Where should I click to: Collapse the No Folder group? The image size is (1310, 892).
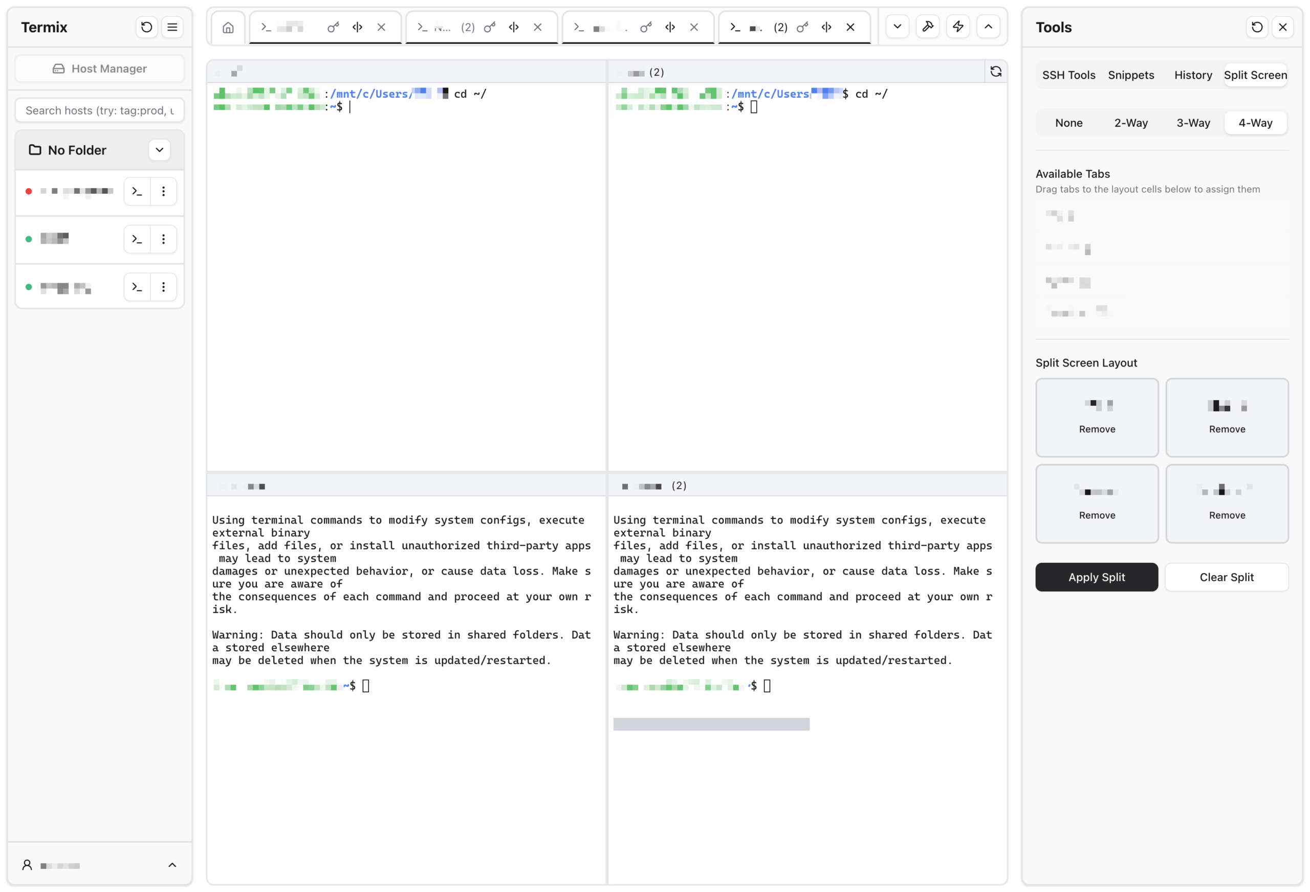(160, 150)
